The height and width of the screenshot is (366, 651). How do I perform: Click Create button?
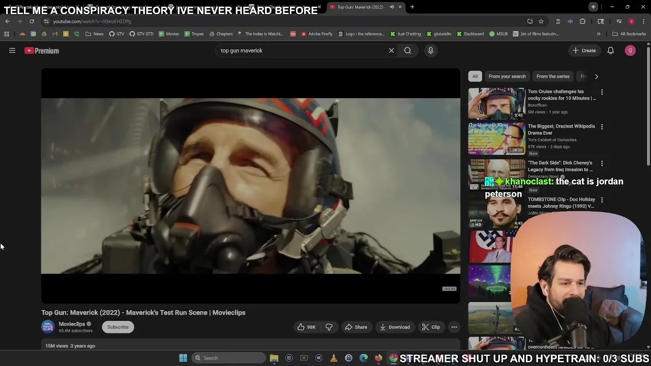point(584,50)
